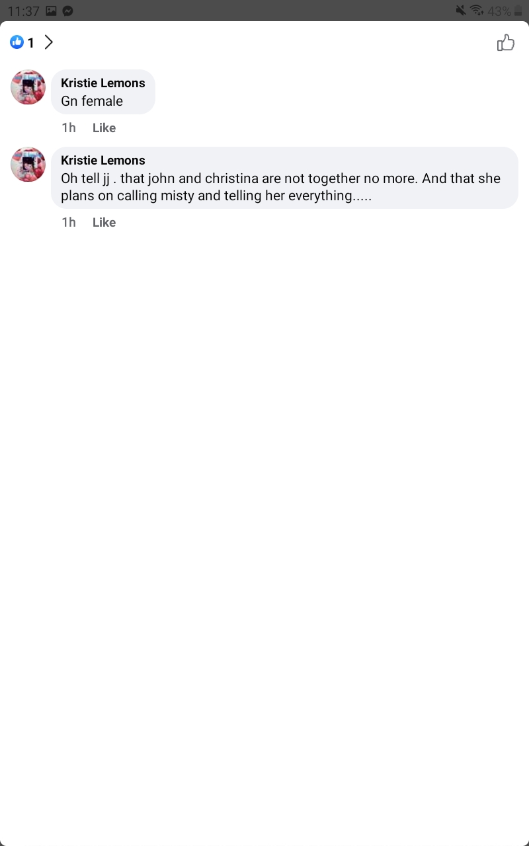Open the Kristie Lemons name above "Oh tell jj"
This screenshot has width=529, height=846.
pyautogui.click(x=103, y=160)
